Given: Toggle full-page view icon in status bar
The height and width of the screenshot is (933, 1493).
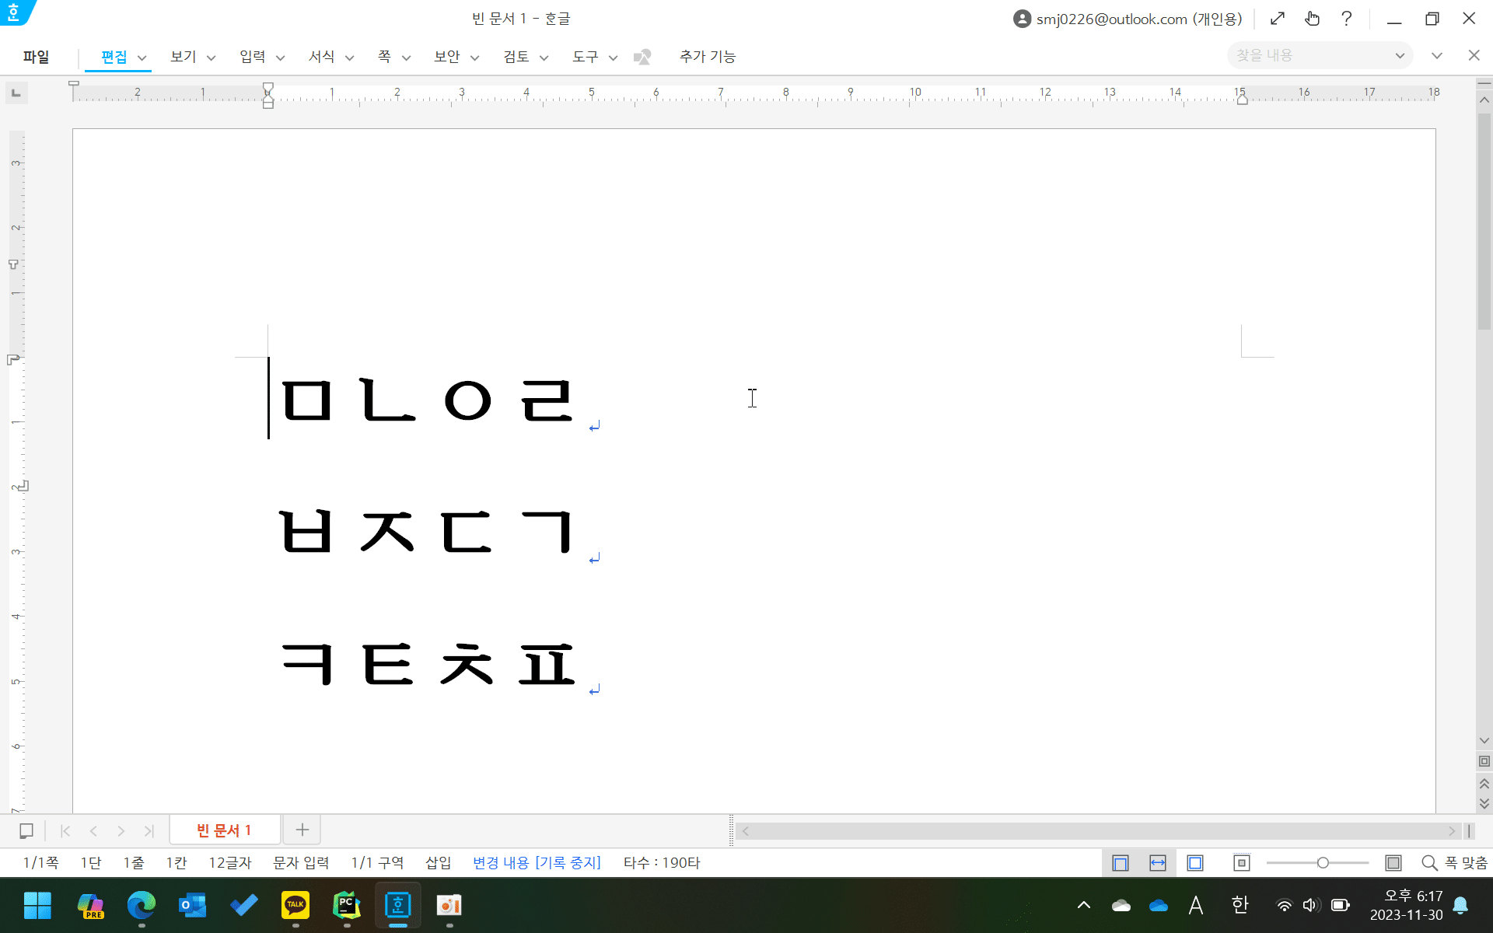Looking at the screenshot, I should pyautogui.click(x=1195, y=863).
